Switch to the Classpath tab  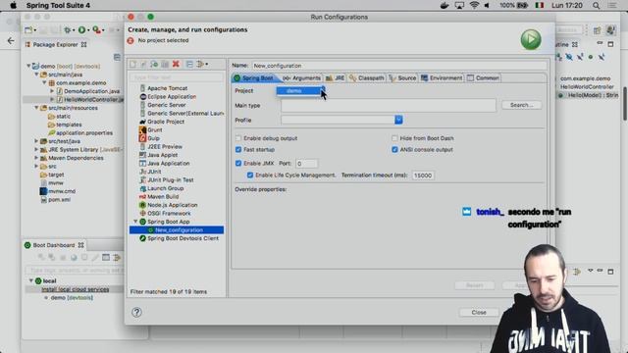(366, 78)
